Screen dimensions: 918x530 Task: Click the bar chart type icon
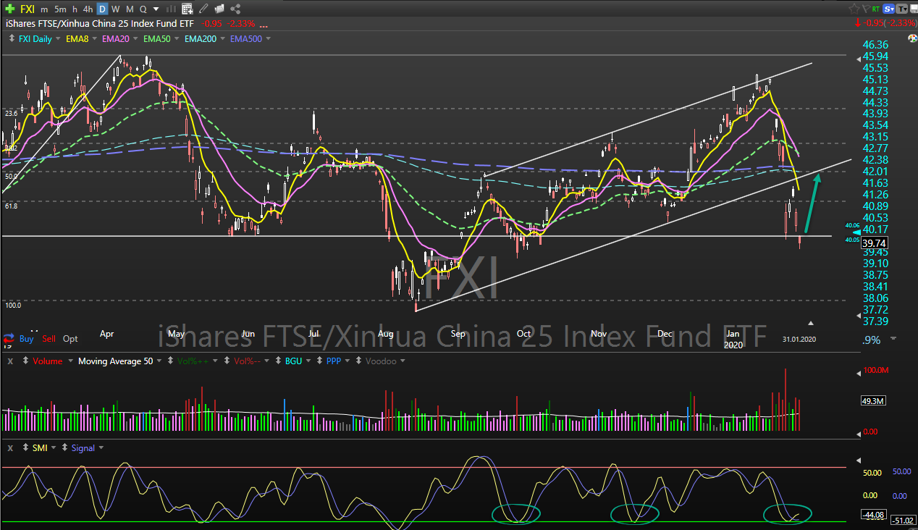(171, 9)
